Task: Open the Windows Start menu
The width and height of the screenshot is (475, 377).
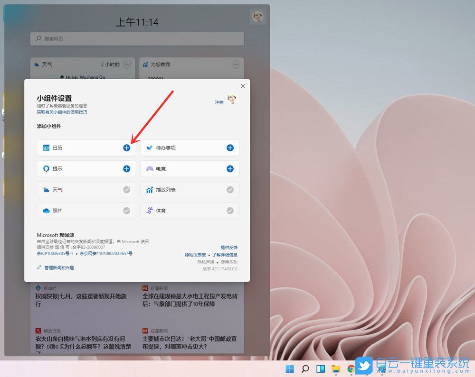Action: (x=289, y=368)
